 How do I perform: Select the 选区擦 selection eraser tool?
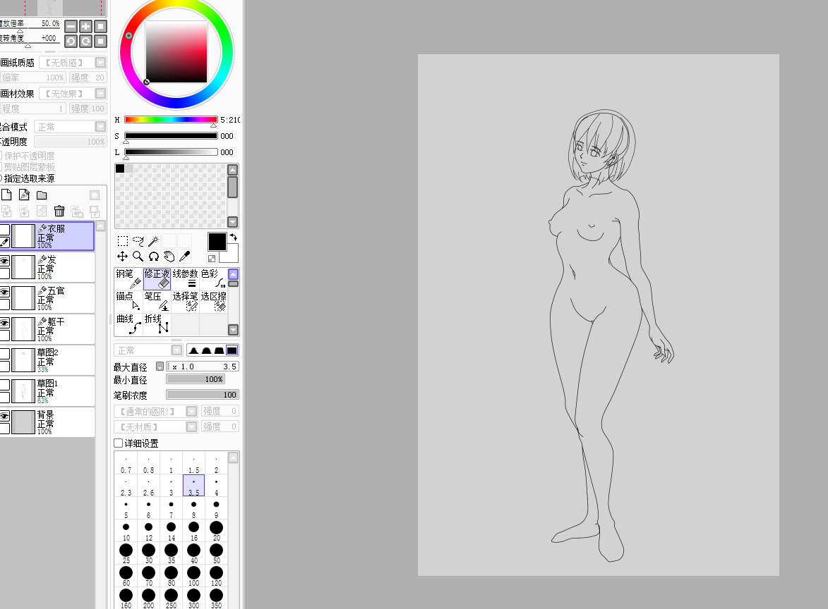tap(213, 302)
